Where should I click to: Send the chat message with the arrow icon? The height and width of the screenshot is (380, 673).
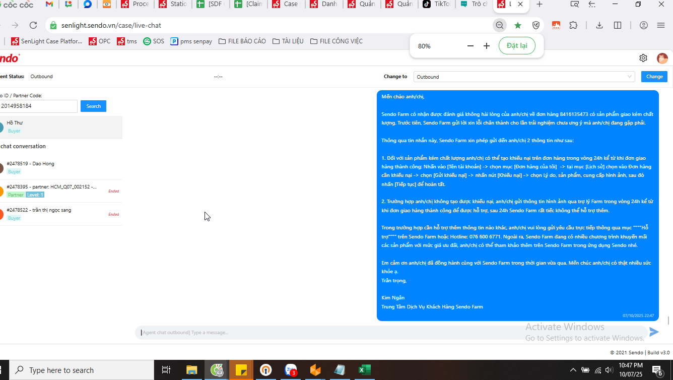(x=654, y=332)
